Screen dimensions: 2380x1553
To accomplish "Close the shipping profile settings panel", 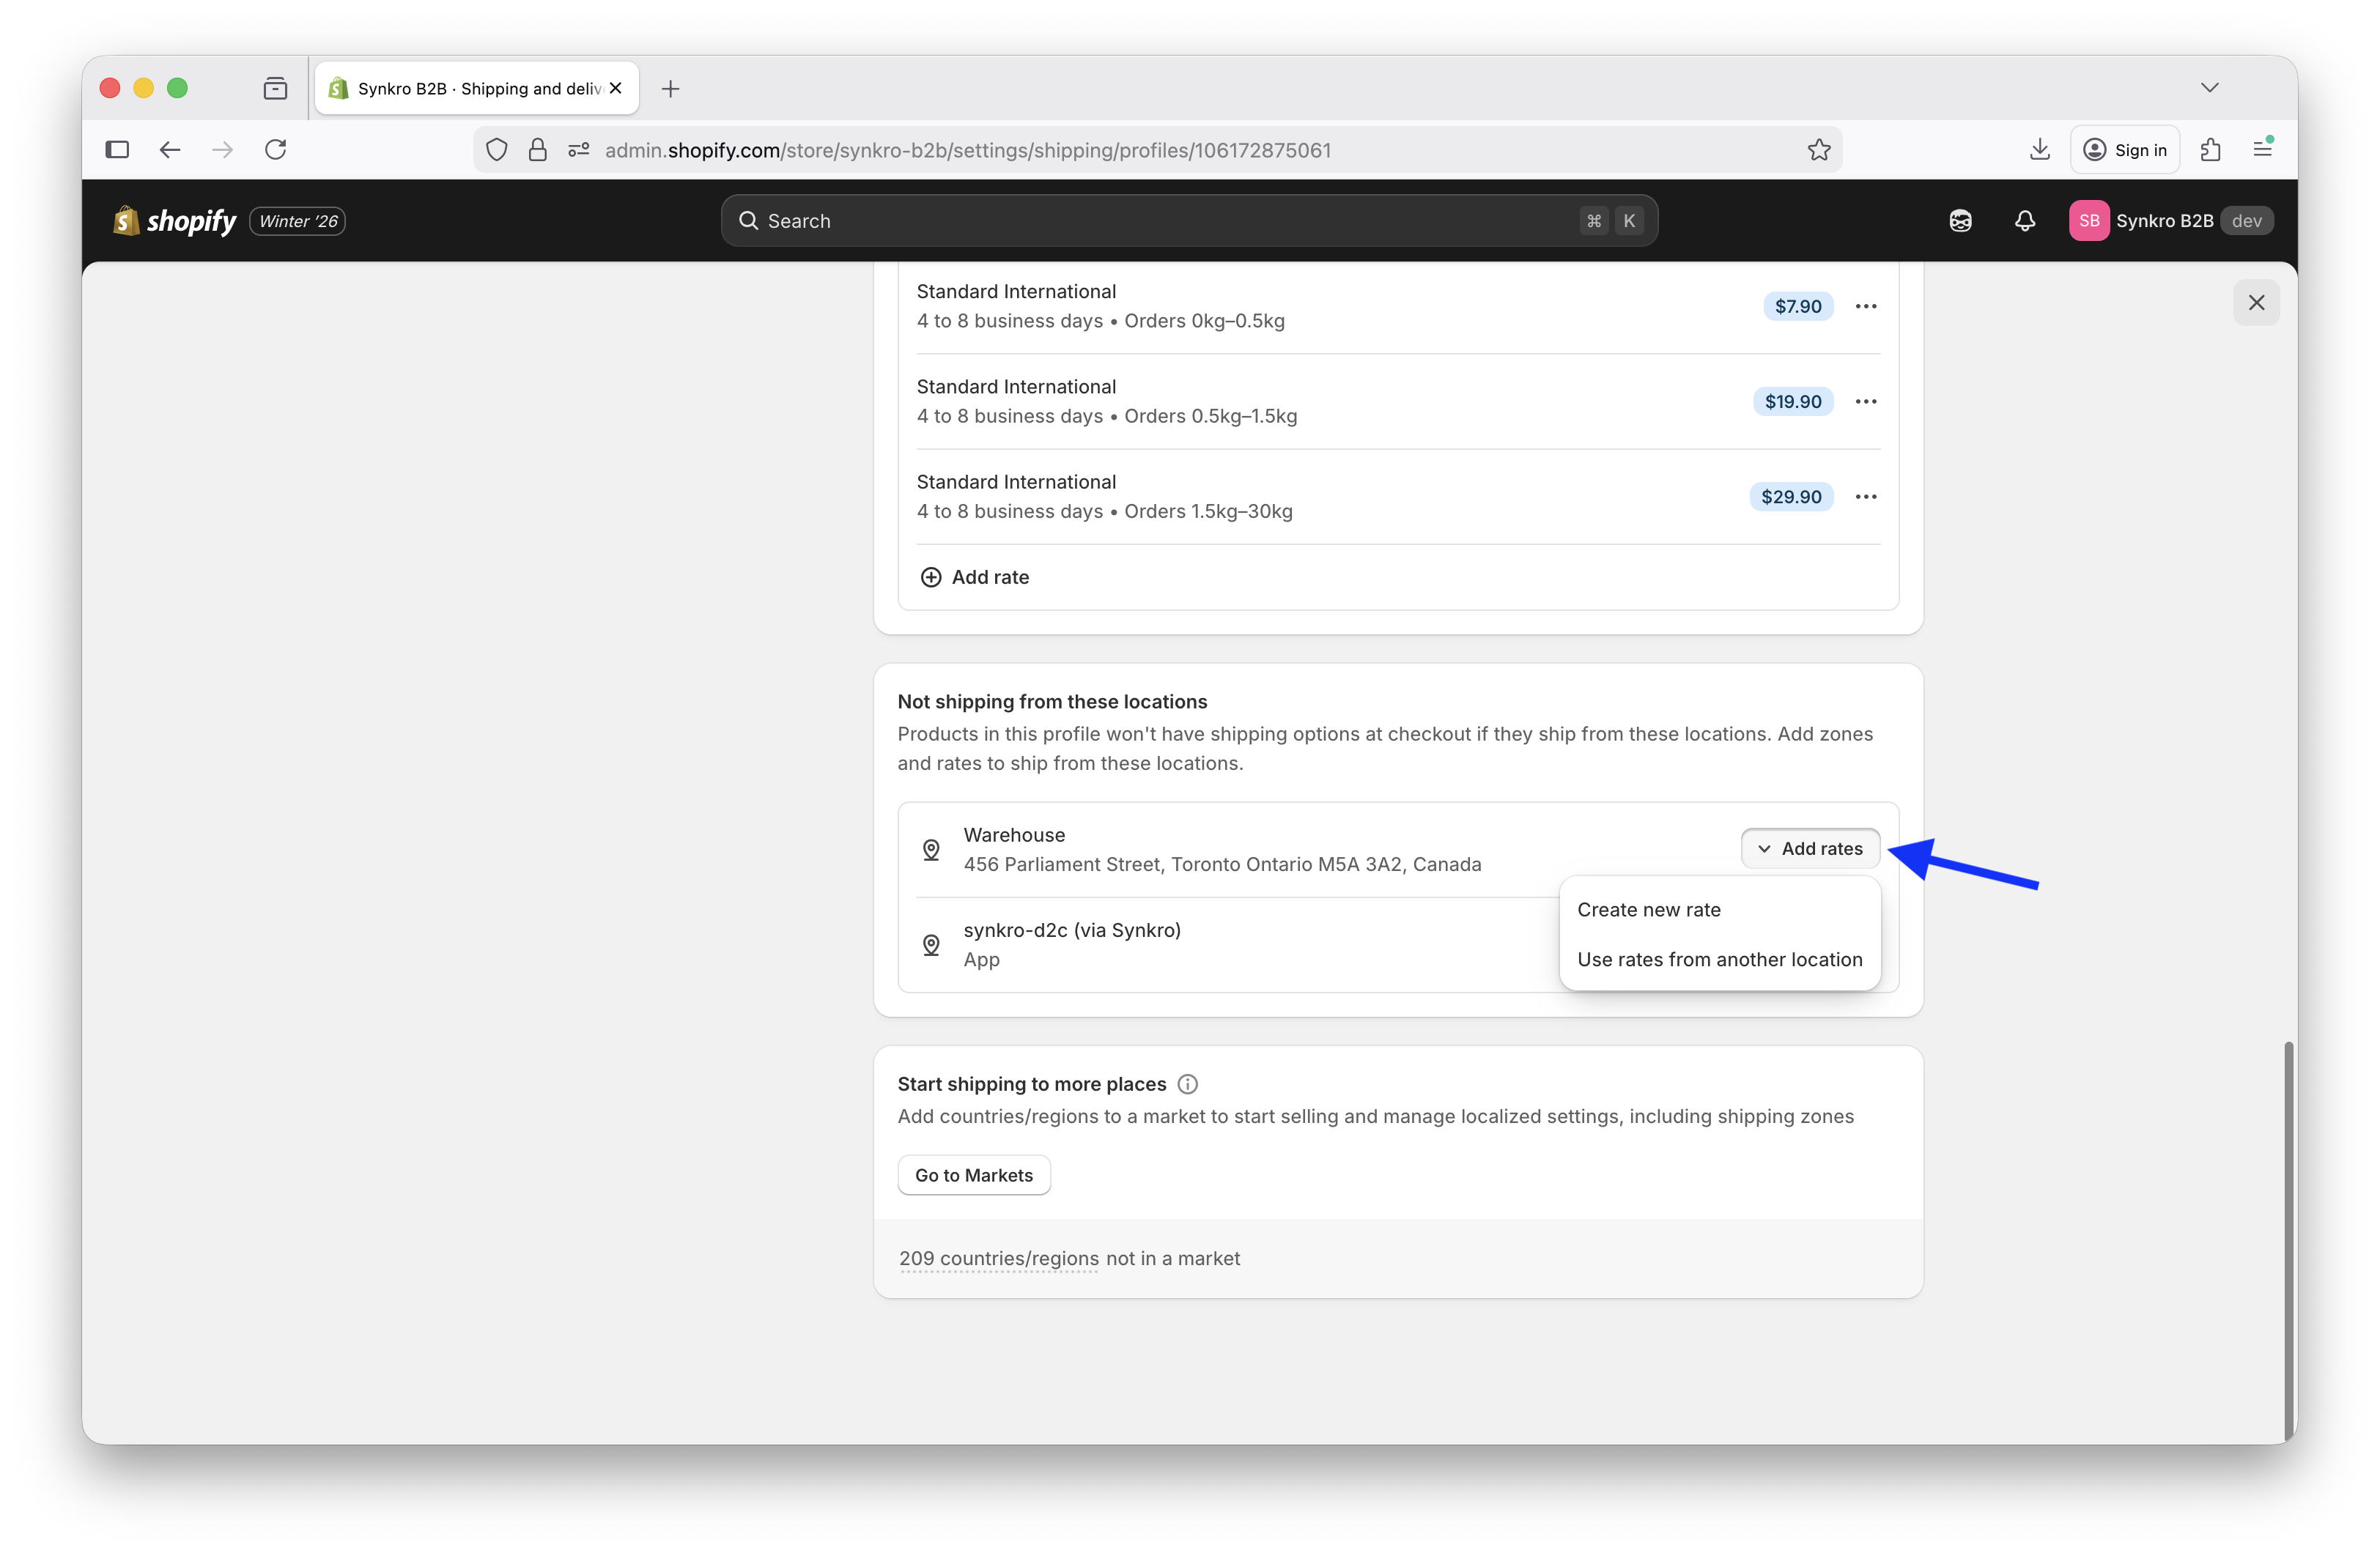I will point(2255,303).
